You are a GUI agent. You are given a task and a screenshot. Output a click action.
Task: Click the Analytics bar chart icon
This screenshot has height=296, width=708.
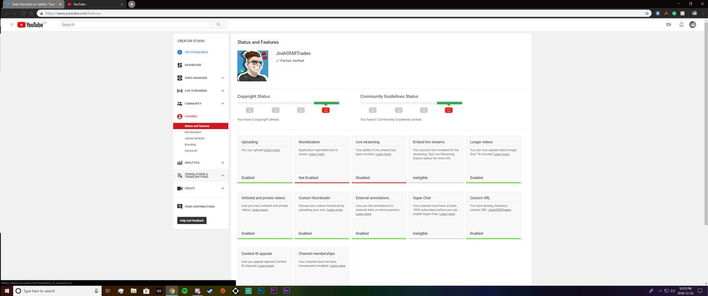179,163
